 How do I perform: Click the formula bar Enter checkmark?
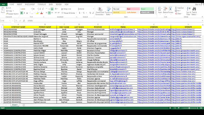coord(20,21)
